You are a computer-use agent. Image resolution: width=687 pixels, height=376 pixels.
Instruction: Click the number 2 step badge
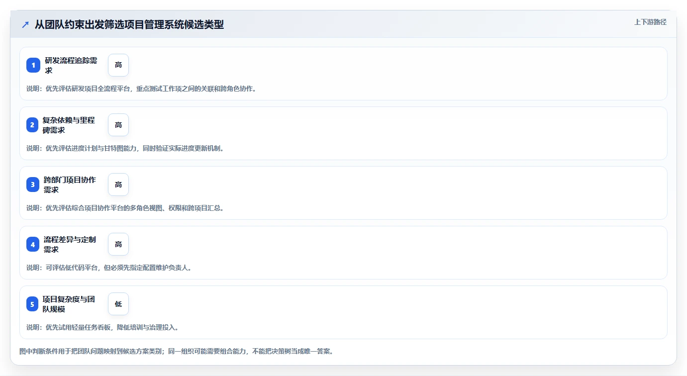[32, 125]
